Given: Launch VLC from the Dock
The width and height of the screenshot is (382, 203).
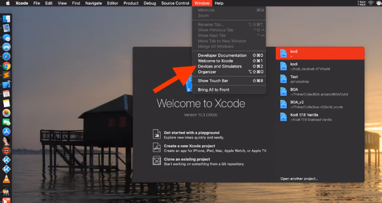Looking at the screenshot, I should [x=6, y=179].
